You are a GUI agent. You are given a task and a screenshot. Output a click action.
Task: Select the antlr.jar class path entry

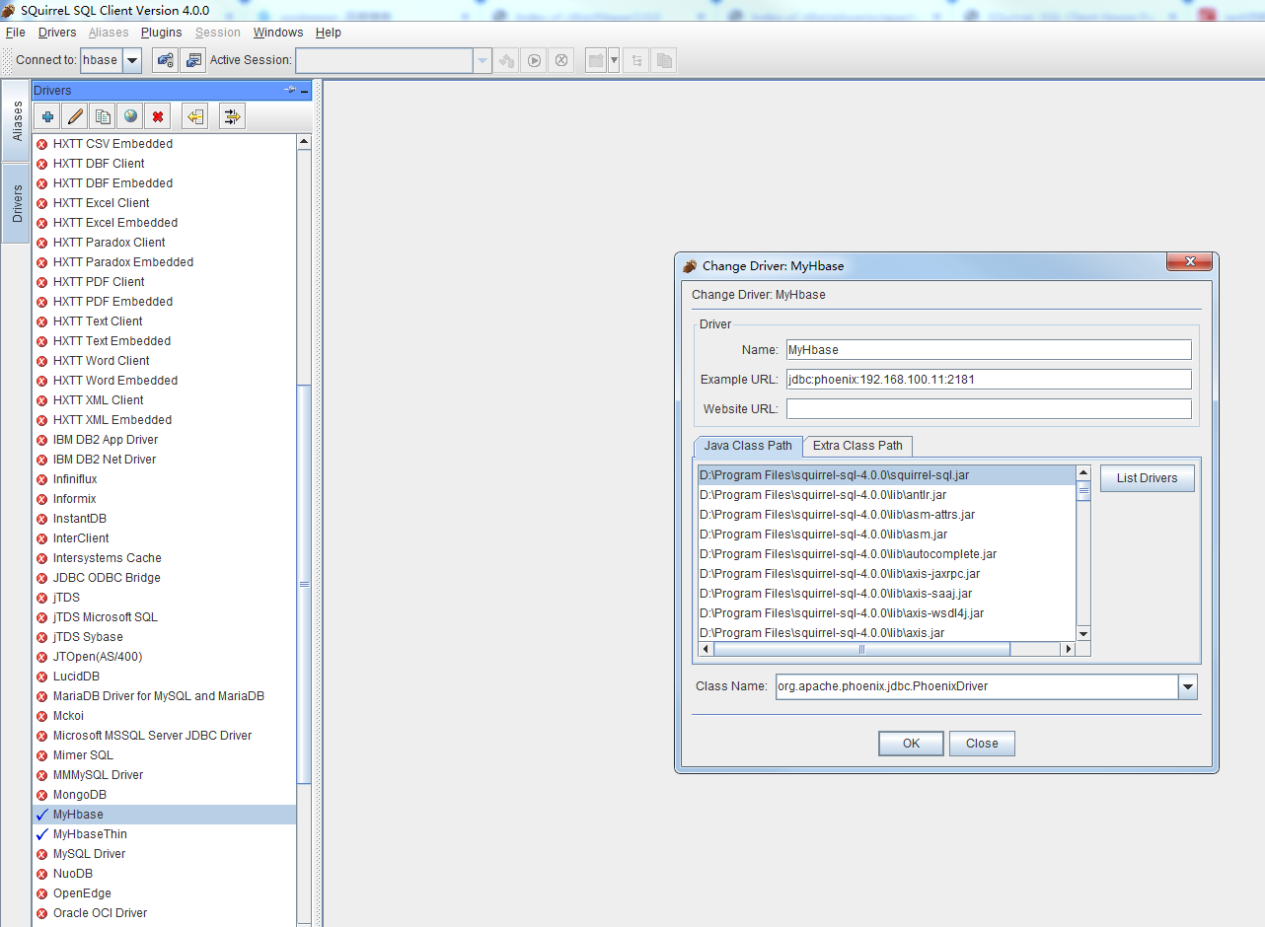point(886,495)
